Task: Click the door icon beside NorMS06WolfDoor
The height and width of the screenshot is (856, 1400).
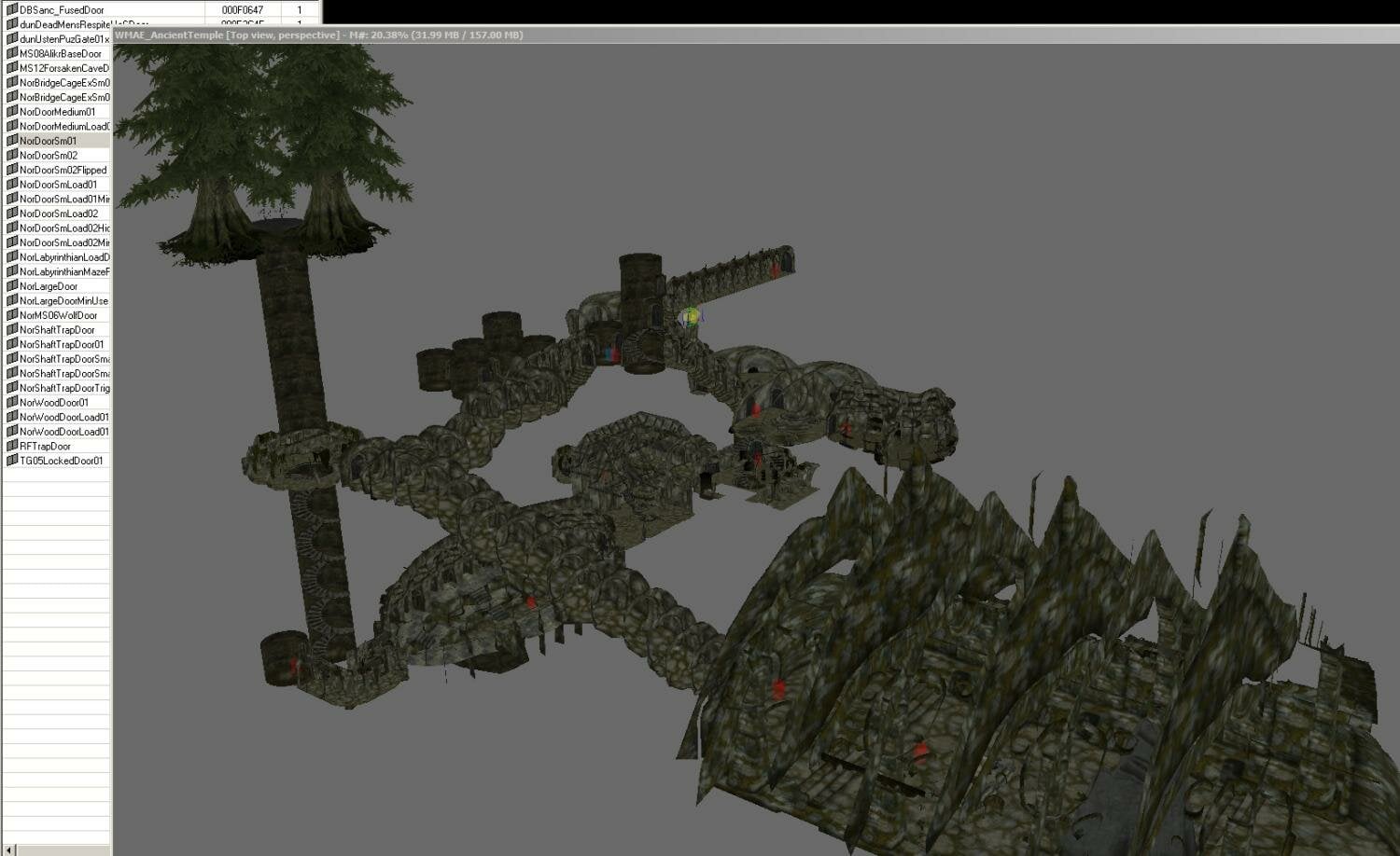Action: [12, 315]
